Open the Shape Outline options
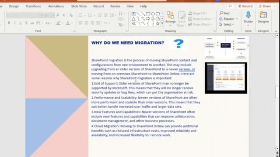 coord(200,19)
